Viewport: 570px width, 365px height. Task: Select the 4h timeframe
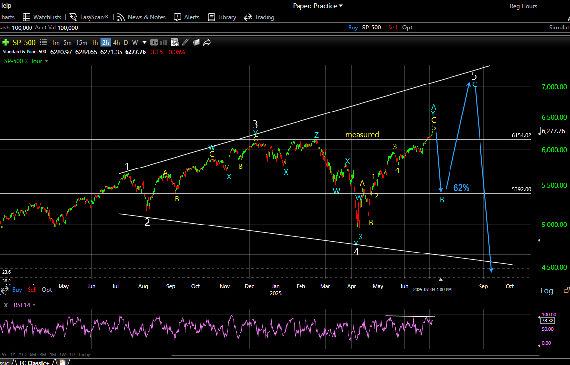pyautogui.click(x=117, y=42)
